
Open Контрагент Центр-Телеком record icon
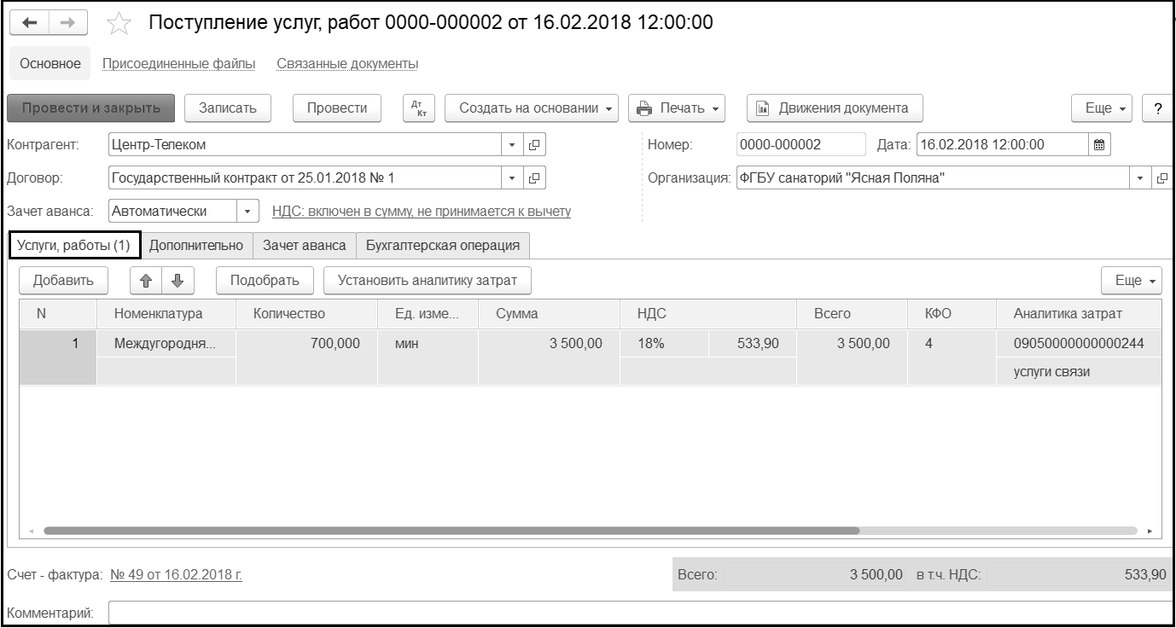(x=535, y=145)
